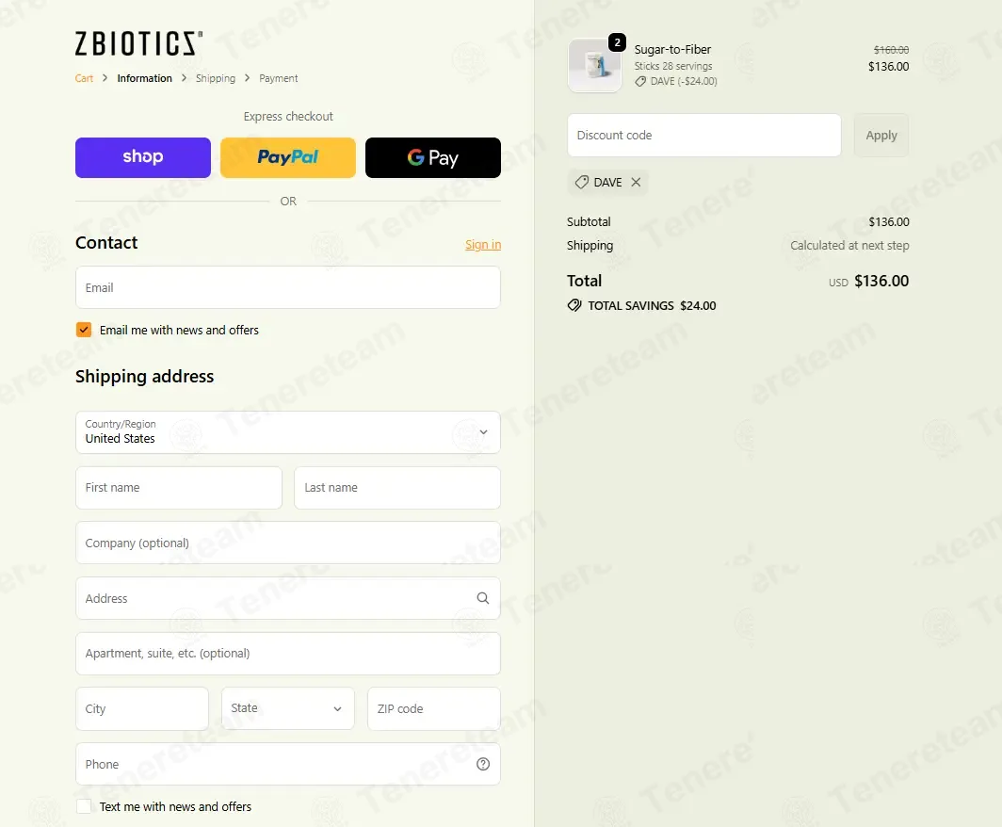This screenshot has width=1002, height=827.
Task: Focus the Discount code field
Action: click(x=703, y=136)
